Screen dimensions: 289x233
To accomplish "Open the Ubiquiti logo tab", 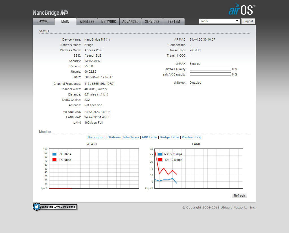I will click(x=43, y=21).
